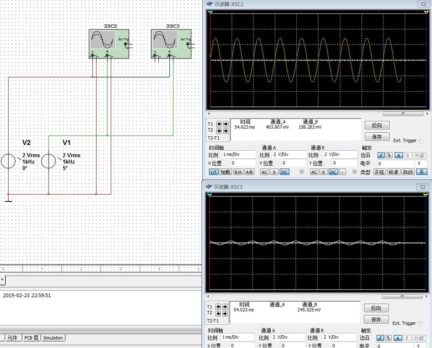Select the V2 AC voltage source symbol
Image resolution: width=432 pixels, height=348 pixels.
[9, 161]
